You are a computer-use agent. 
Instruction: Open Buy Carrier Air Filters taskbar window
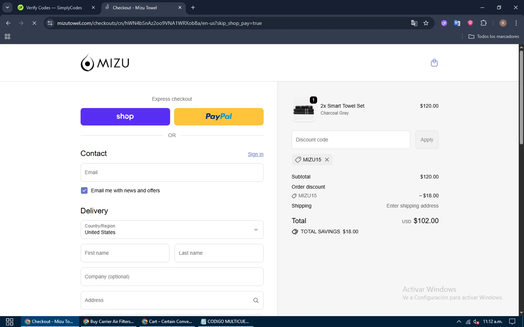point(109,322)
